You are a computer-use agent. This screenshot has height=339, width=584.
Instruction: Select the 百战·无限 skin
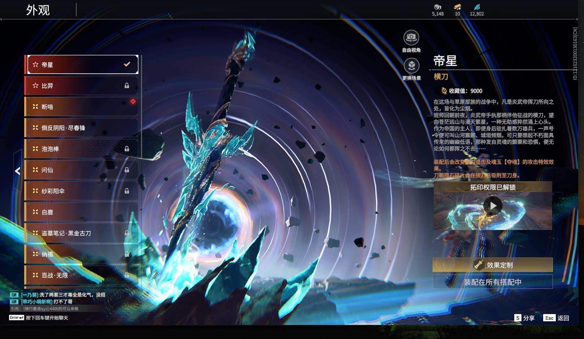pos(82,275)
